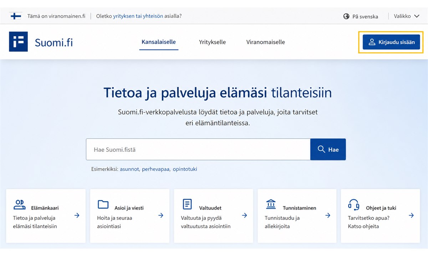
Task: Switch to the Yritykselle tab
Action: click(x=213, y=42)
